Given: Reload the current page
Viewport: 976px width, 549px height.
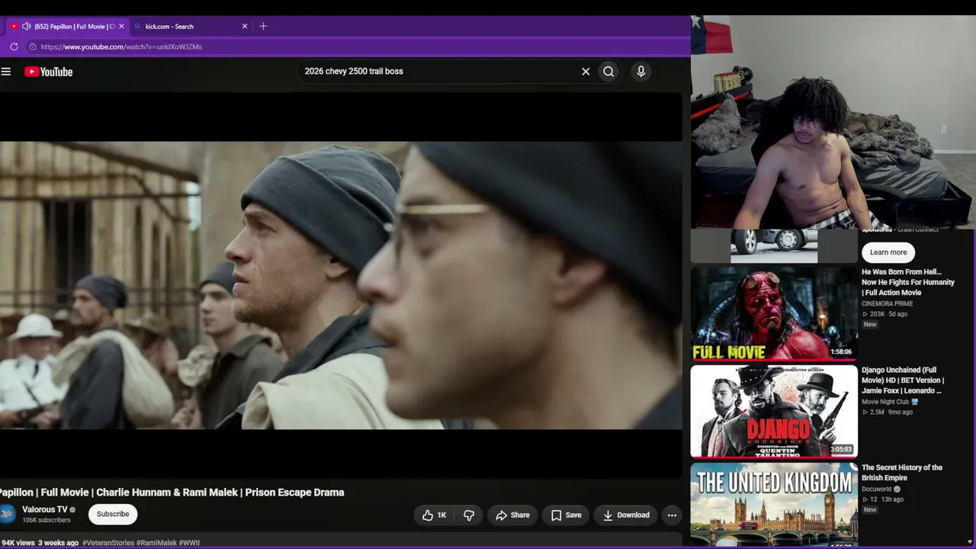Looking at the screenshot, I should [x=14, y=47].
